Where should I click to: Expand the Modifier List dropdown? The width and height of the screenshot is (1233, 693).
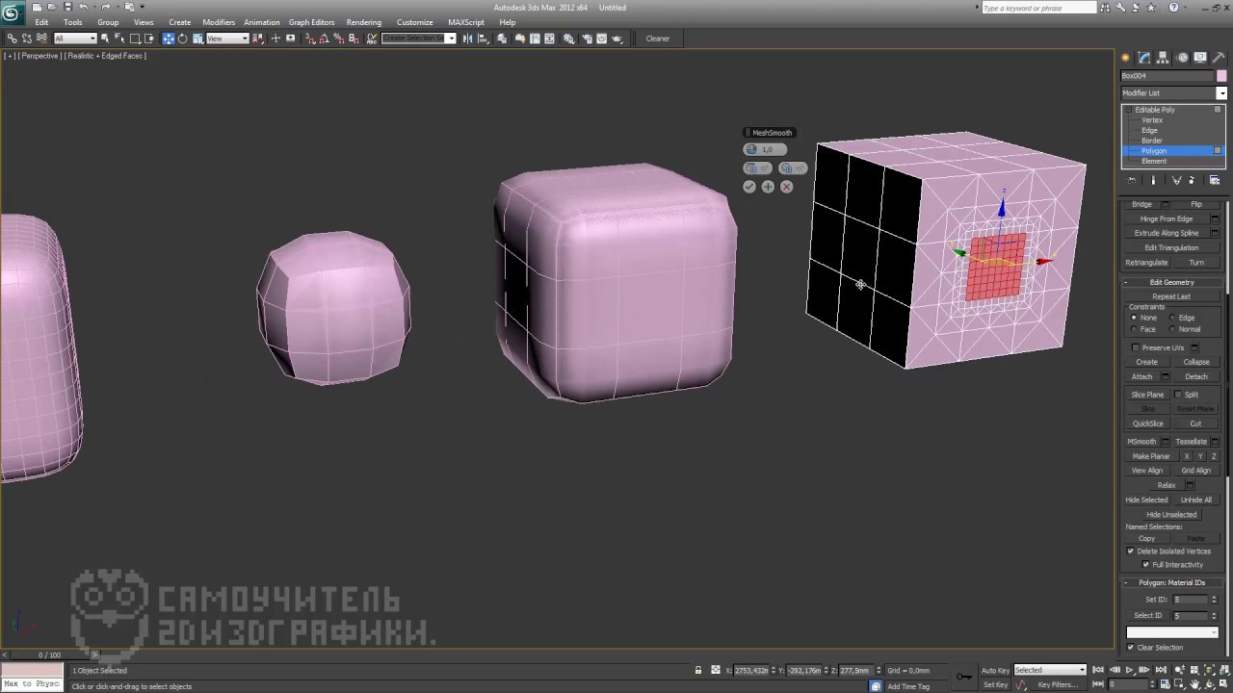(x=1221, y=93)
